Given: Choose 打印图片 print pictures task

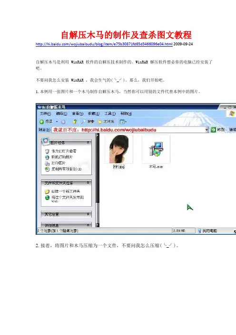Looking at the screenshot, I should (x=59, y=163).
